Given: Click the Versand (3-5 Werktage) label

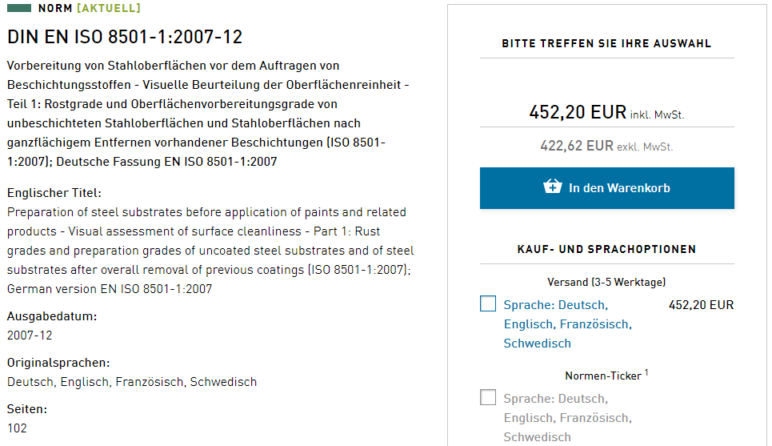Looking at the screenshot, I should coord(606,282).
